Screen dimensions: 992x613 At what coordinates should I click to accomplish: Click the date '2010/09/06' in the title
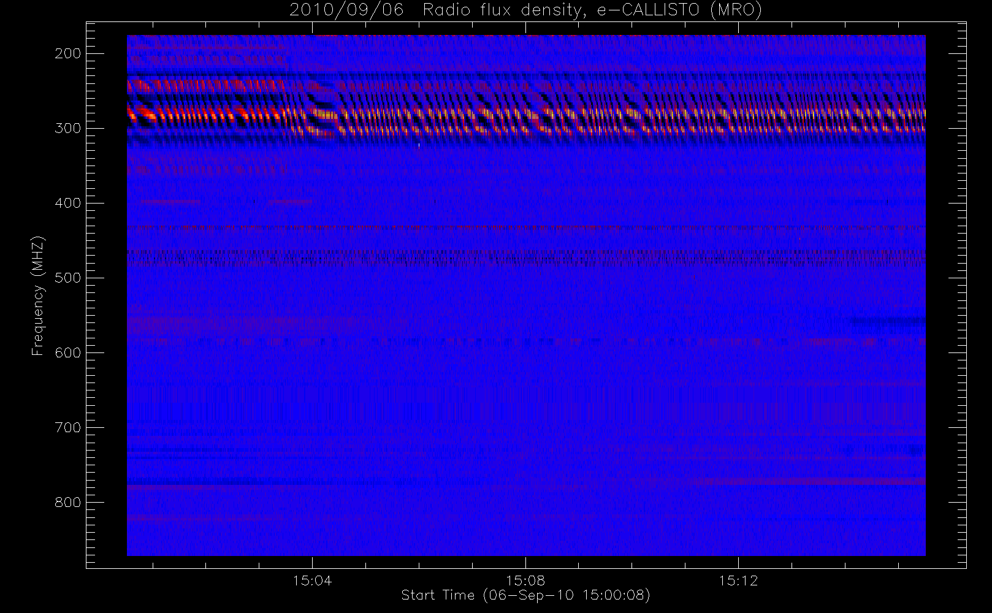click(346, 10)
